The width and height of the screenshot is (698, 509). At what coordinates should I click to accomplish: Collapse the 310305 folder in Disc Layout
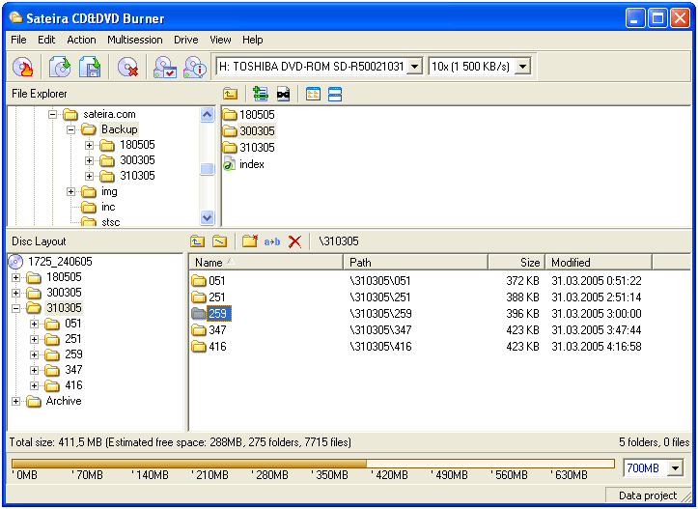click(x=16, y=308)
